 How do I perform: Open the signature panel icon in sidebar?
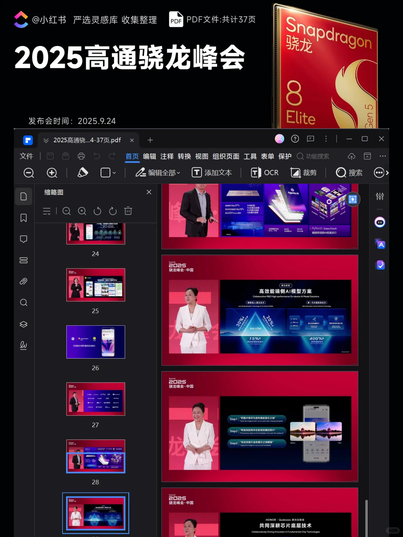tap(24, 345)
